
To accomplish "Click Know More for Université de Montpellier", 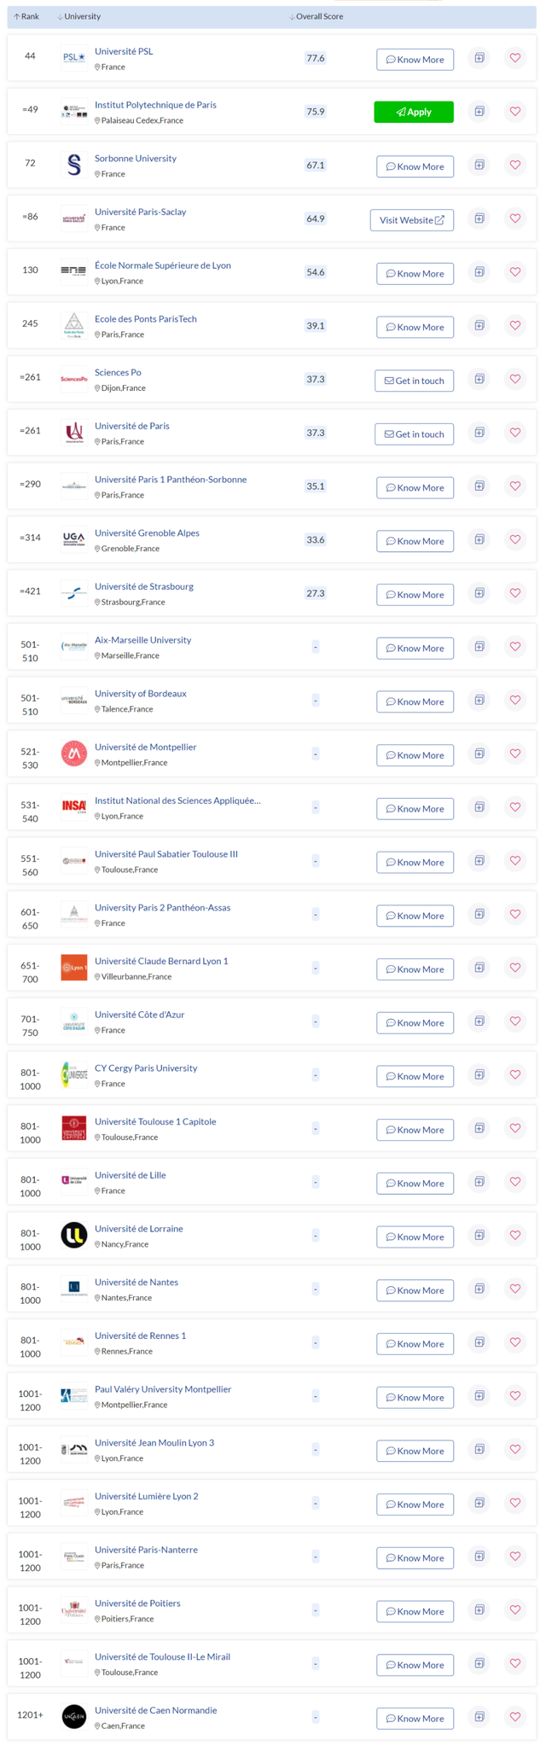I will (415, 755).
